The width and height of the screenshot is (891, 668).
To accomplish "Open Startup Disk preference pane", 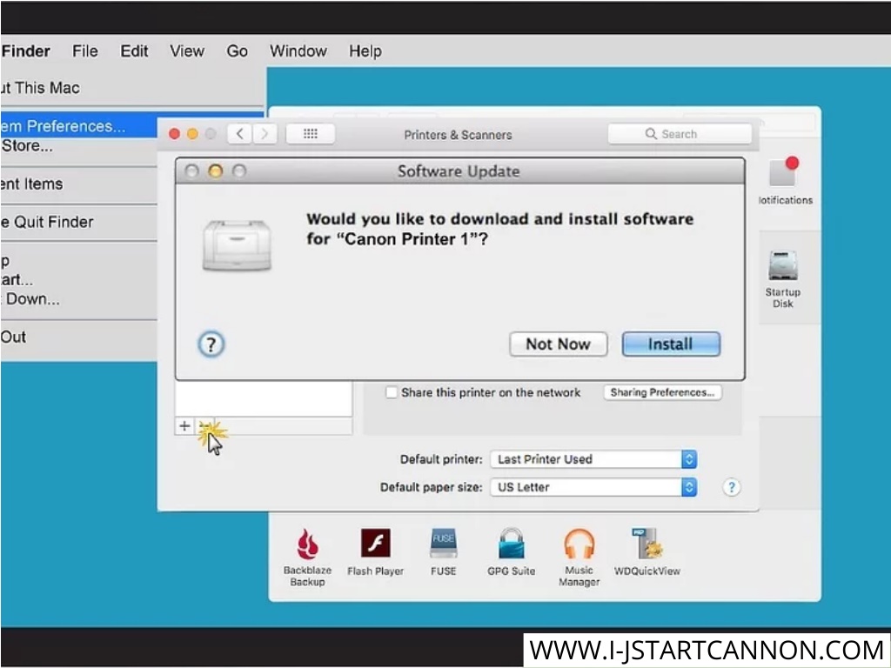I will [x=782, y=279].
